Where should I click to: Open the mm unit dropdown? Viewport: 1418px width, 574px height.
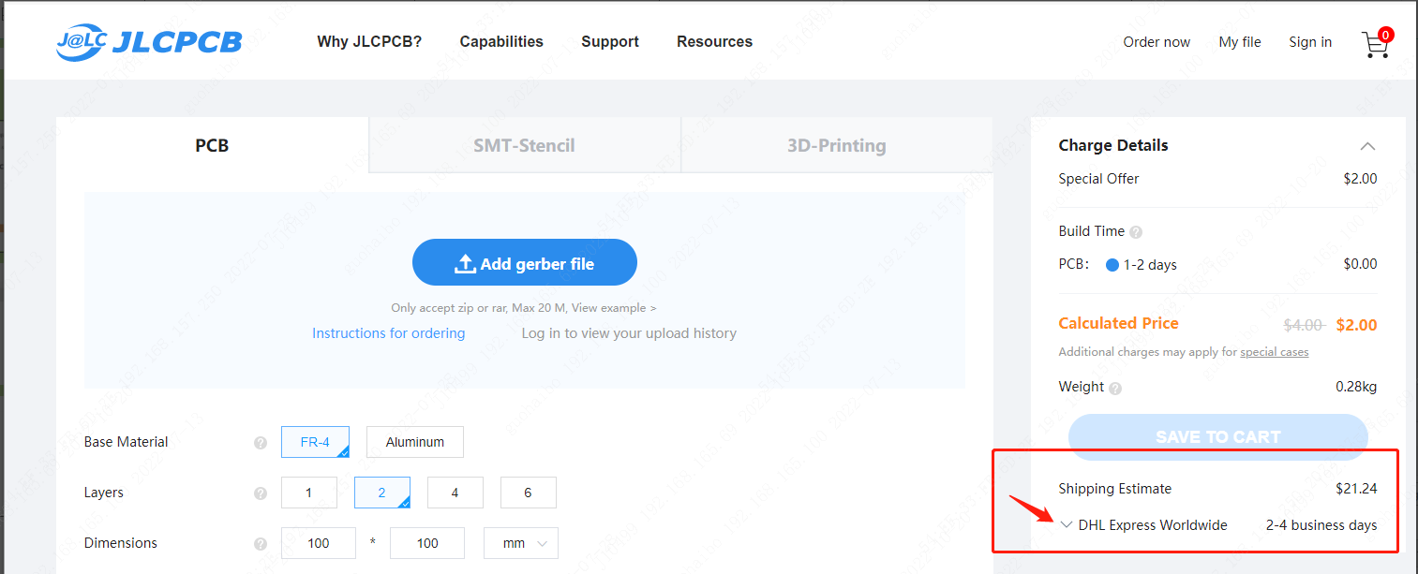tap(521, 543)
